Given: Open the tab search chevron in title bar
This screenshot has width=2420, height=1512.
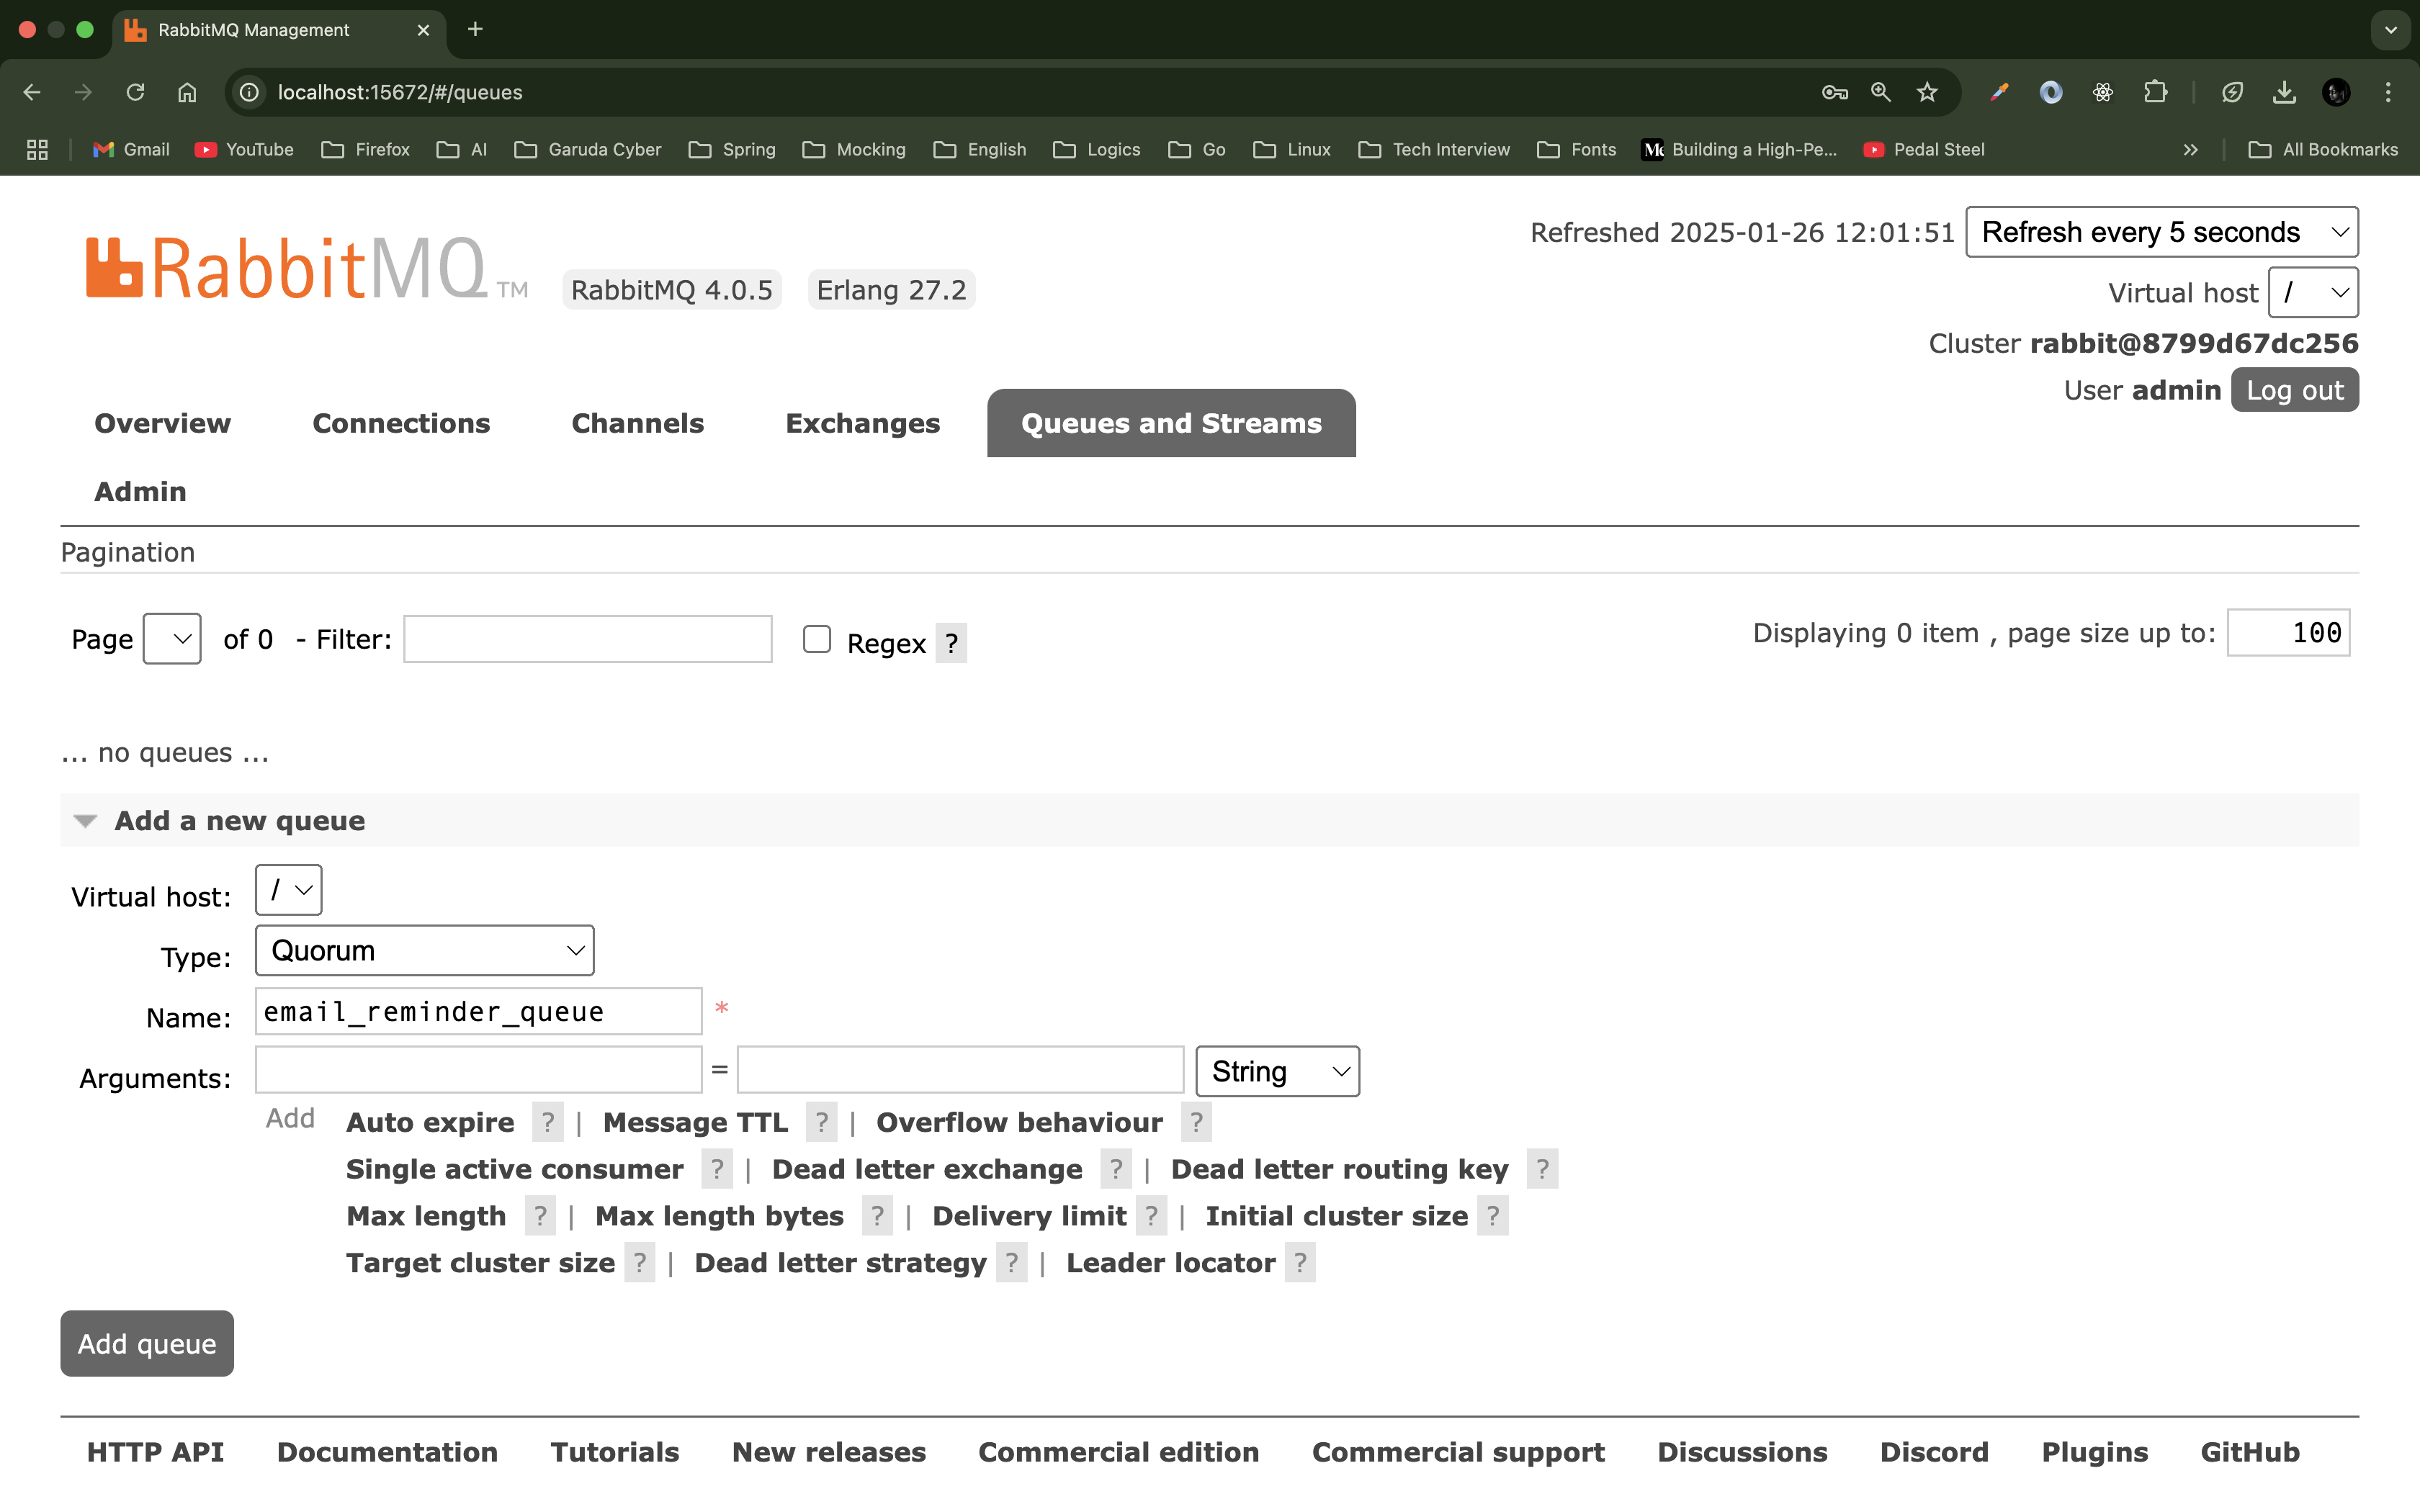Looking at the screenshot, I should [2391, 29].
